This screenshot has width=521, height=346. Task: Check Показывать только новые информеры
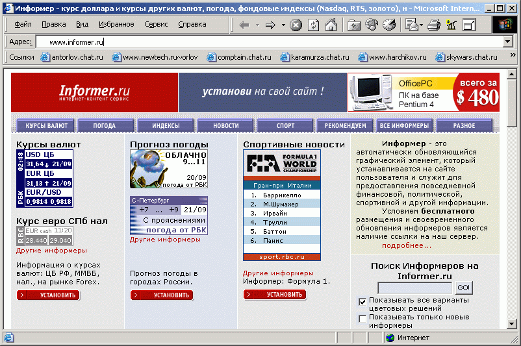coord(362,319)
